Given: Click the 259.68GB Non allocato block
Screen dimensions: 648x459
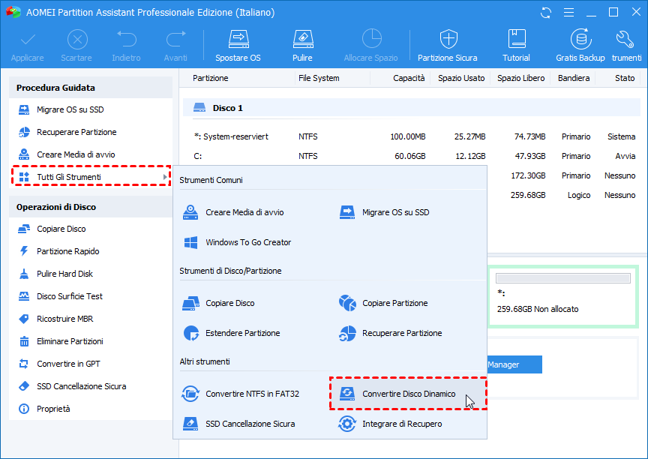Looking at the screenshot, I should (x=562, y=297).
